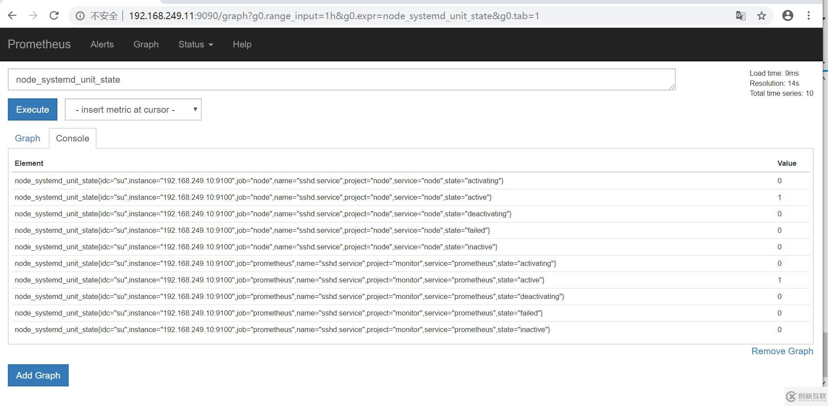Bookmark this page with the star

(761, 16)
